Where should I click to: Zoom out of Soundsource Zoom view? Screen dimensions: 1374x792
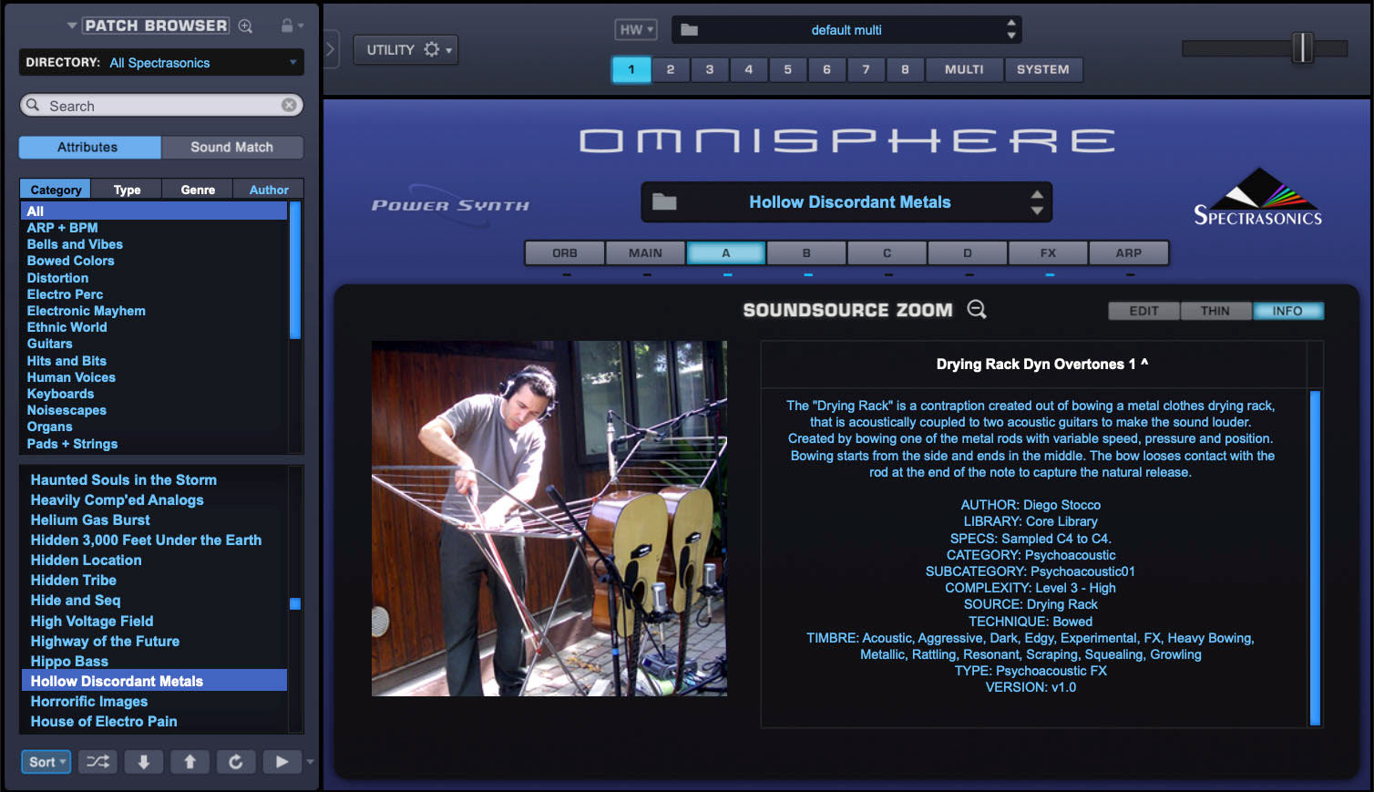(977, 310)
